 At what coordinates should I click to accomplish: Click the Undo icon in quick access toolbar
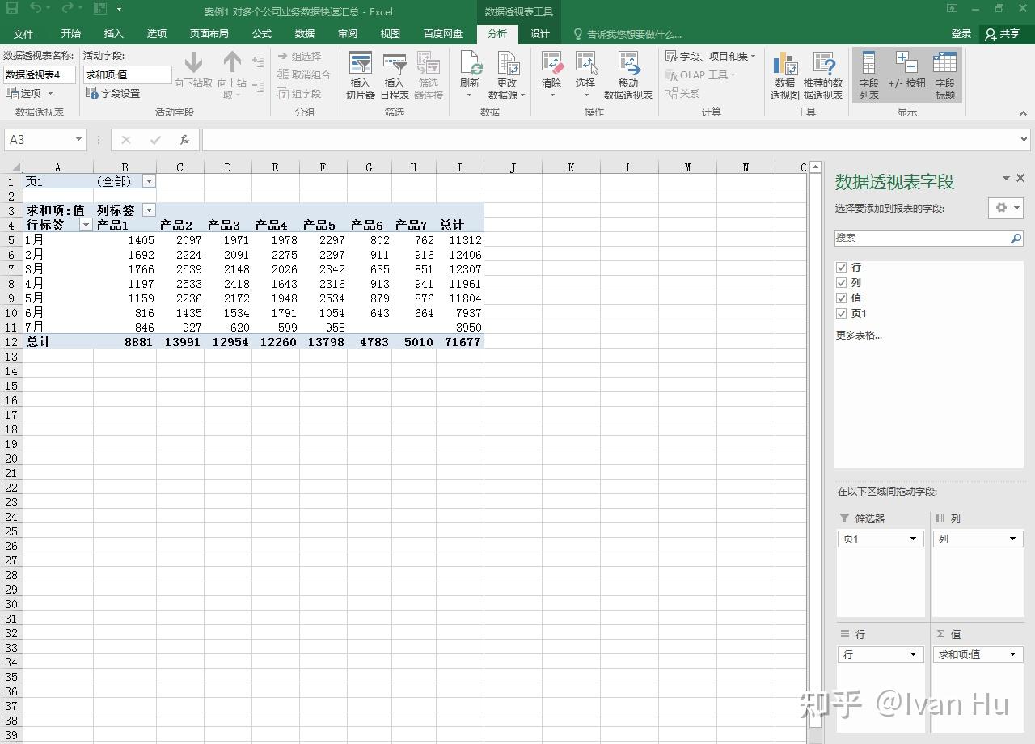(36, 8)
